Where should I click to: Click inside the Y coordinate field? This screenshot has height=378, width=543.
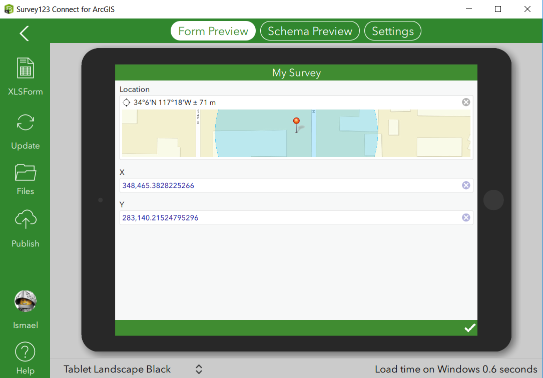296,217
